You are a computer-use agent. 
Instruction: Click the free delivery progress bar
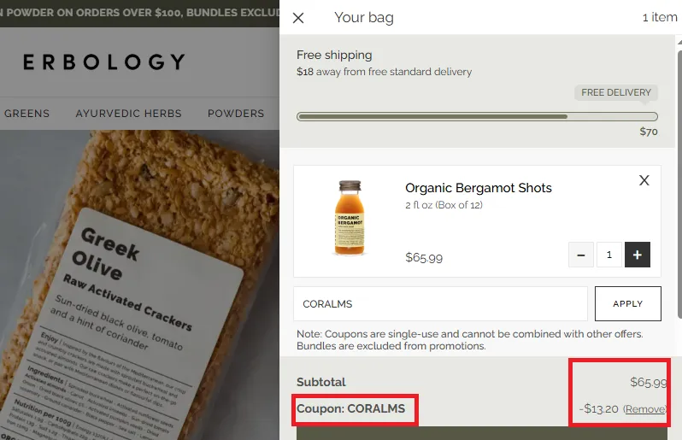coord(477,116)
